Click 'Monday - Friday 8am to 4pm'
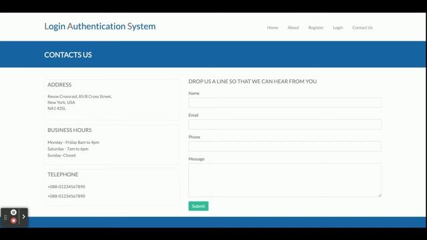This screenshot has height=240, width=427. pos(73,142)
